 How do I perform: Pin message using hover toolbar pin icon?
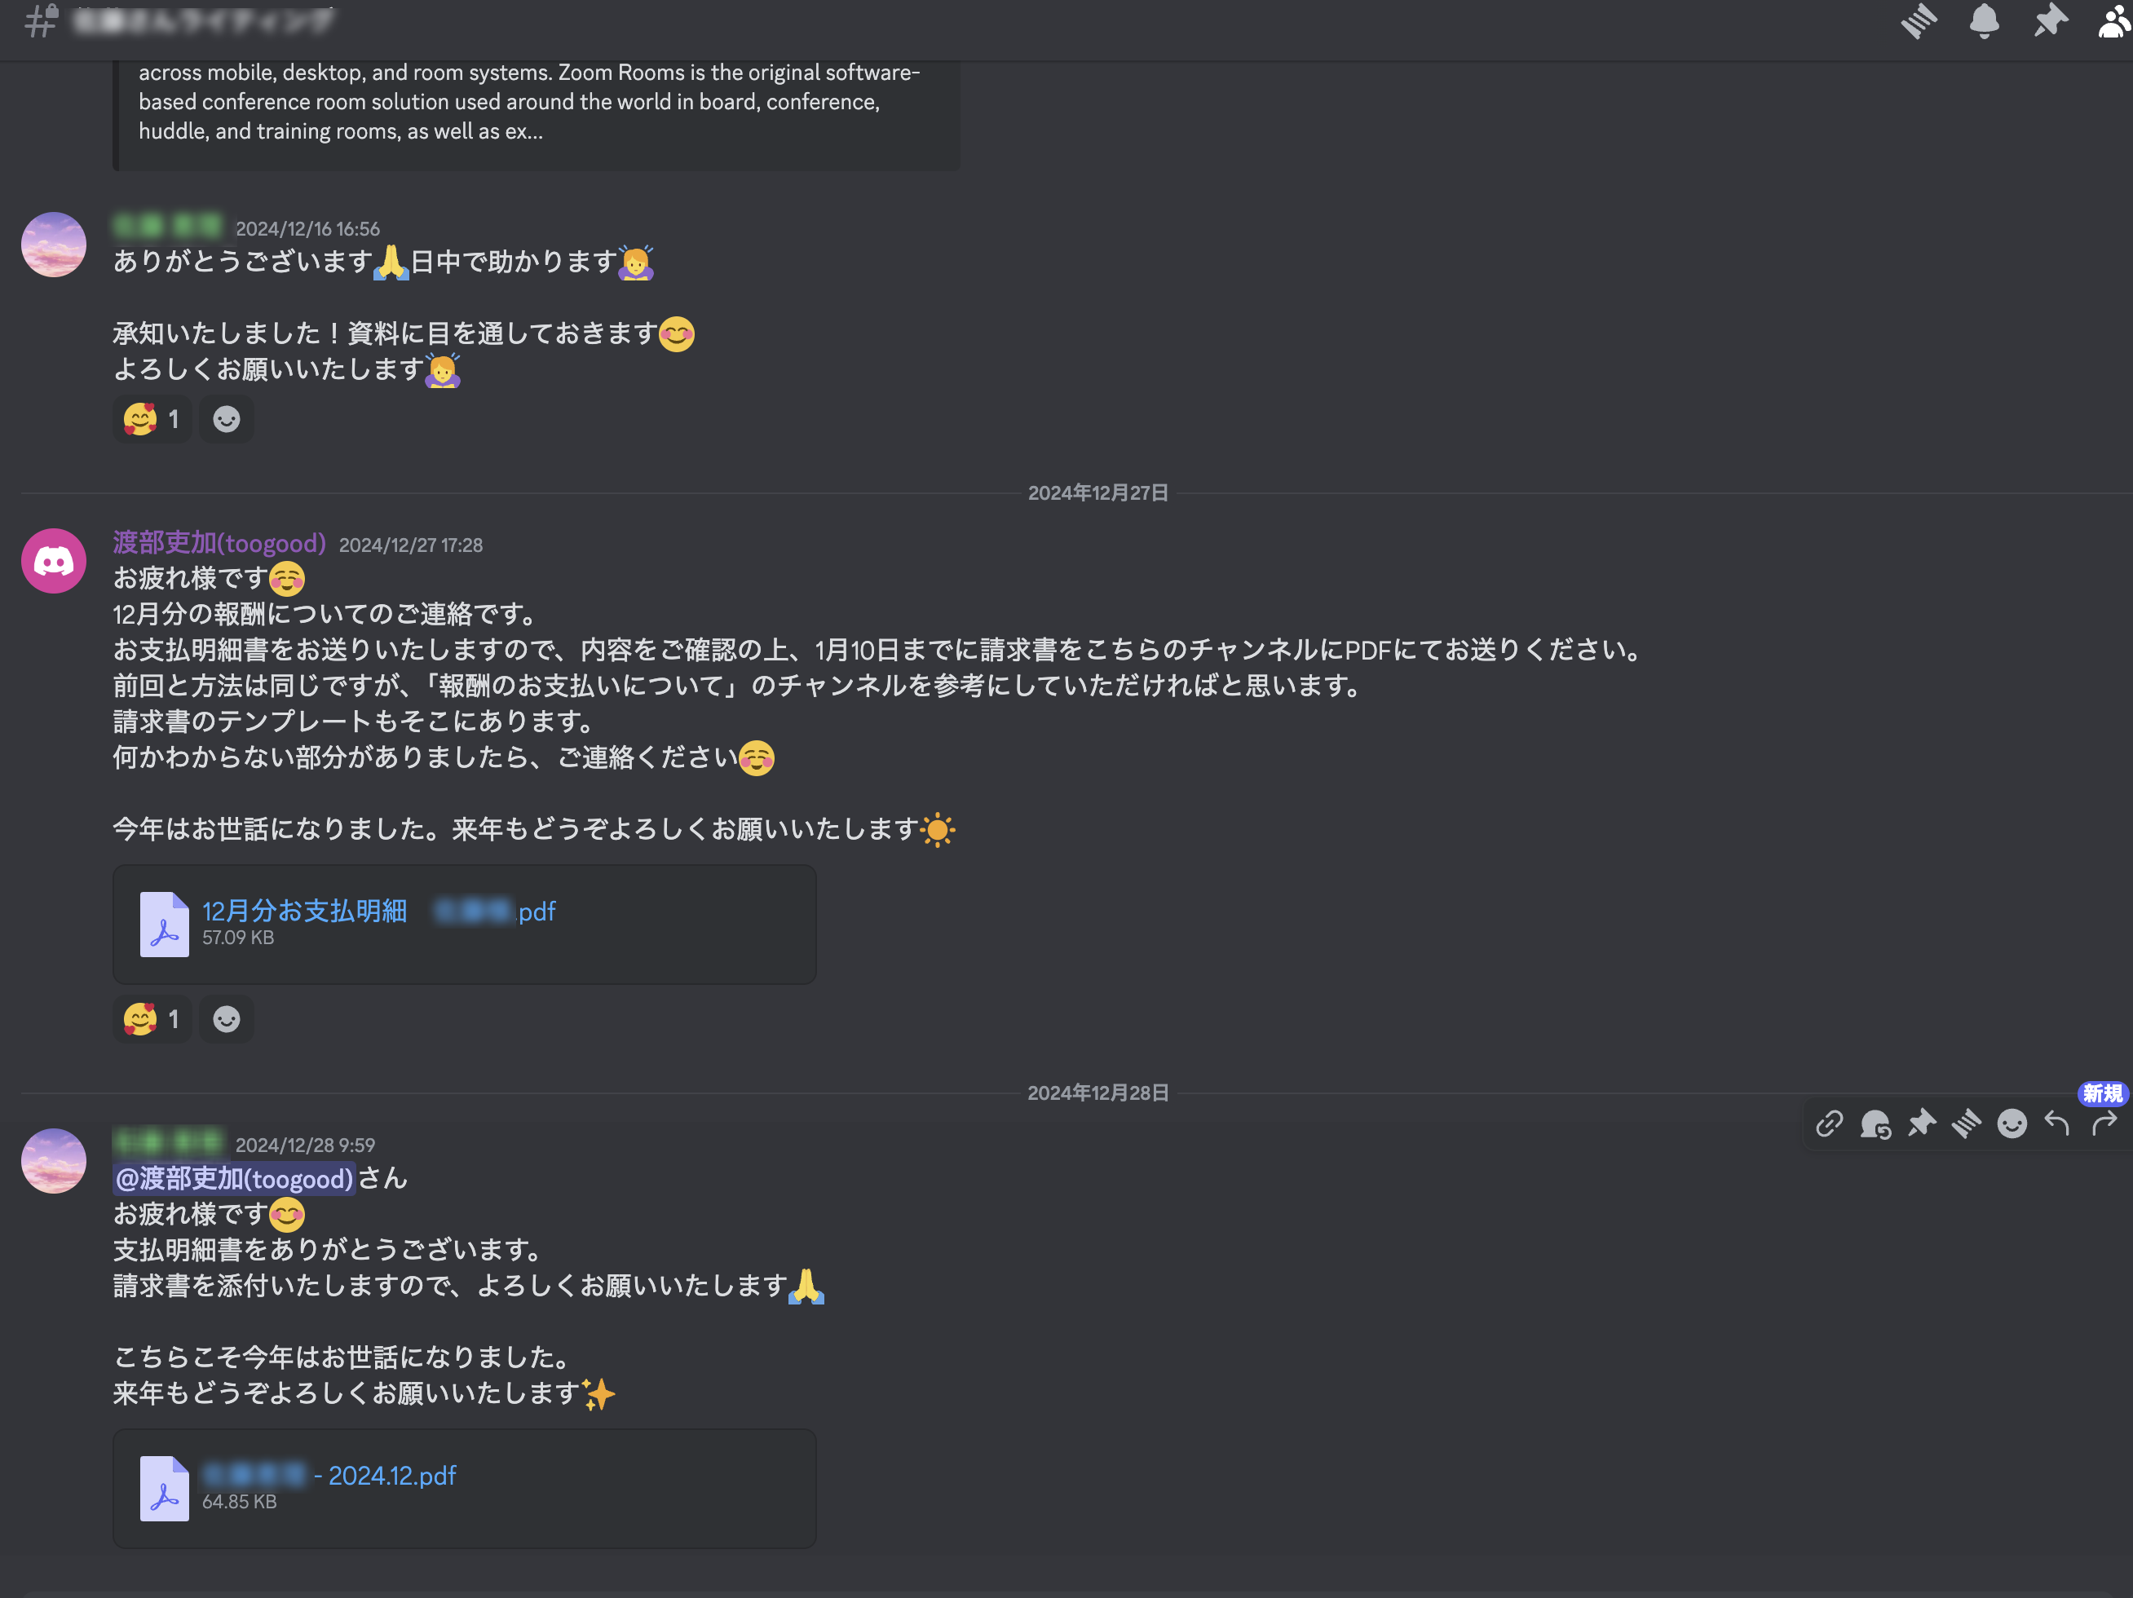tap(1921, 1123)
